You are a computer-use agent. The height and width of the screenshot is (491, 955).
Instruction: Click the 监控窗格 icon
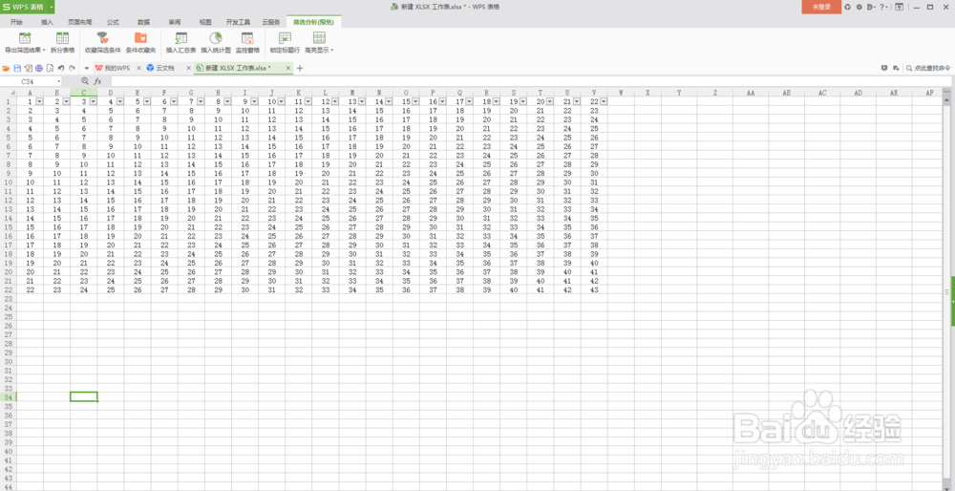247,38
